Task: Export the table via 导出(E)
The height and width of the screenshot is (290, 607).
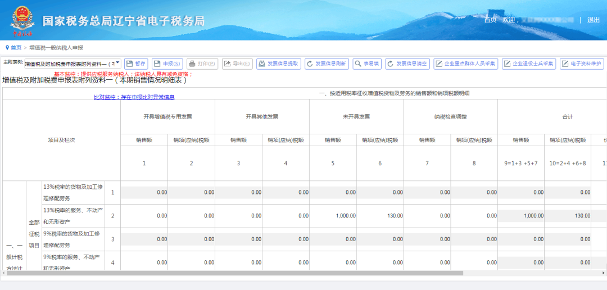Action: [237, 64]
